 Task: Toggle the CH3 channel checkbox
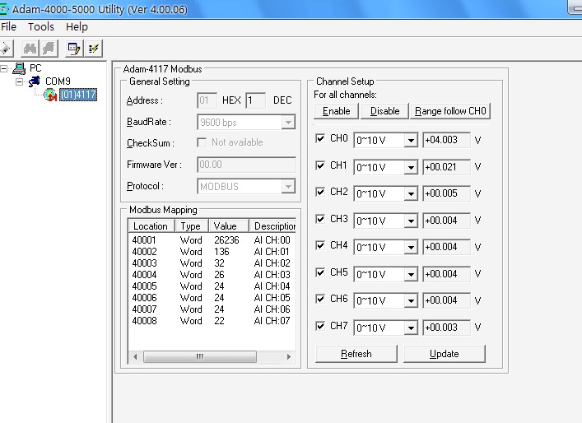coord(320,219)
